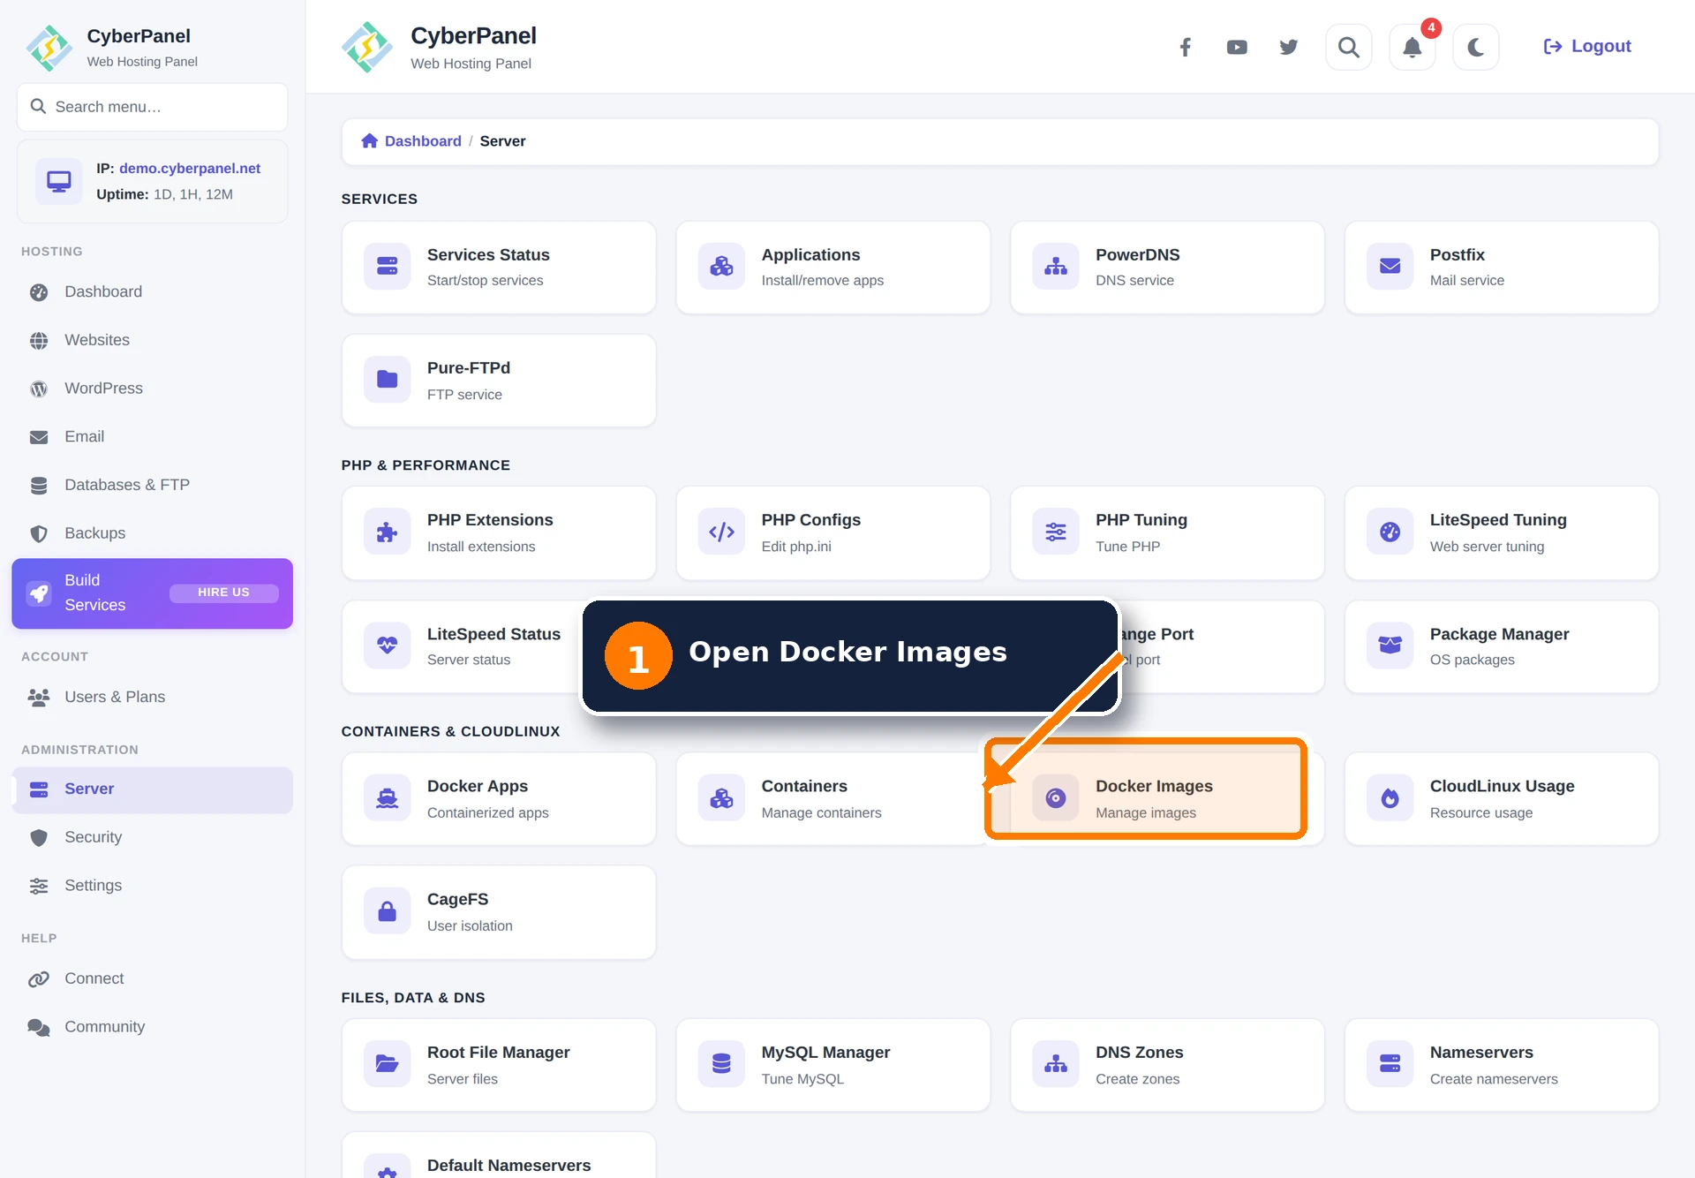Open the PHP Extensions puzzle icon
The width and height of the screenshot is (1695, 1178).
388,532
